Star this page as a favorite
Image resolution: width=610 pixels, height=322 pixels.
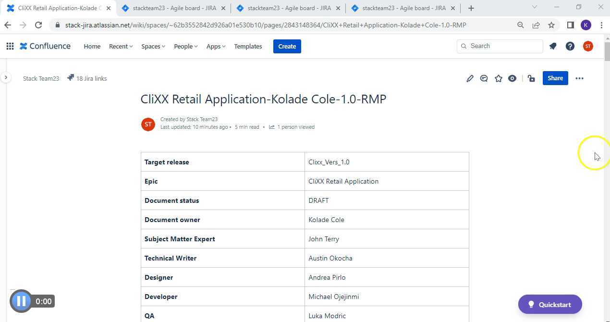[x=498, y=78]
